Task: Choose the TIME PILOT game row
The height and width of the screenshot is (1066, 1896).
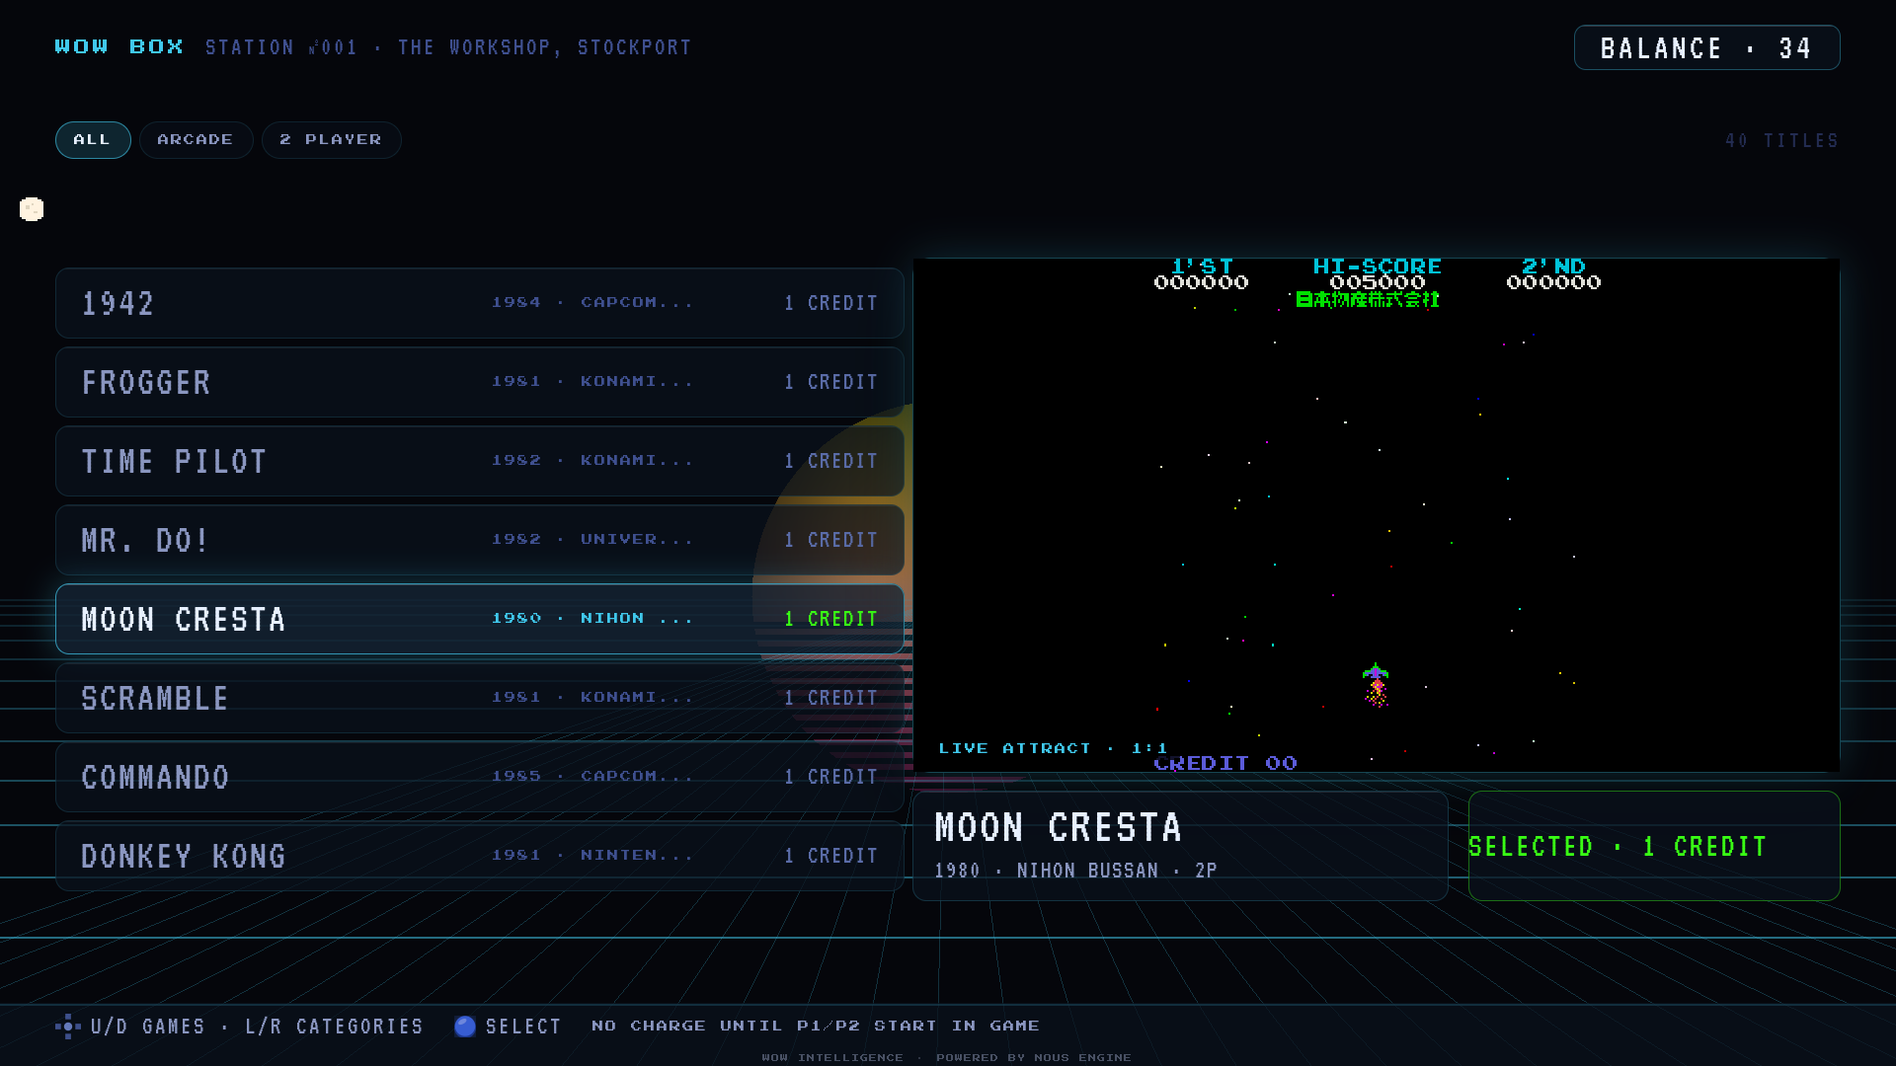Action: [x=480, y=461]
